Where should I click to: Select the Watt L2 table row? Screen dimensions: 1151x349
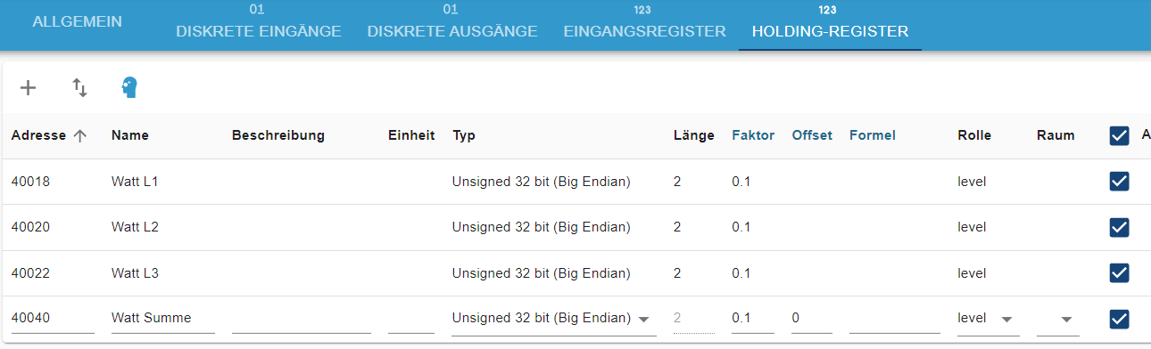coord(575,227)
